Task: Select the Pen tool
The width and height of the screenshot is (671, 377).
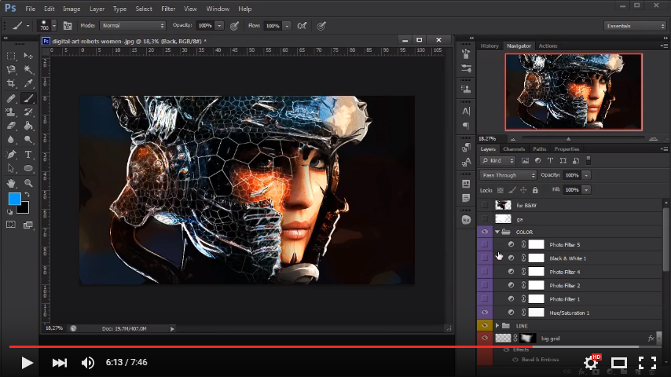Action: click(x=11, y=155)
